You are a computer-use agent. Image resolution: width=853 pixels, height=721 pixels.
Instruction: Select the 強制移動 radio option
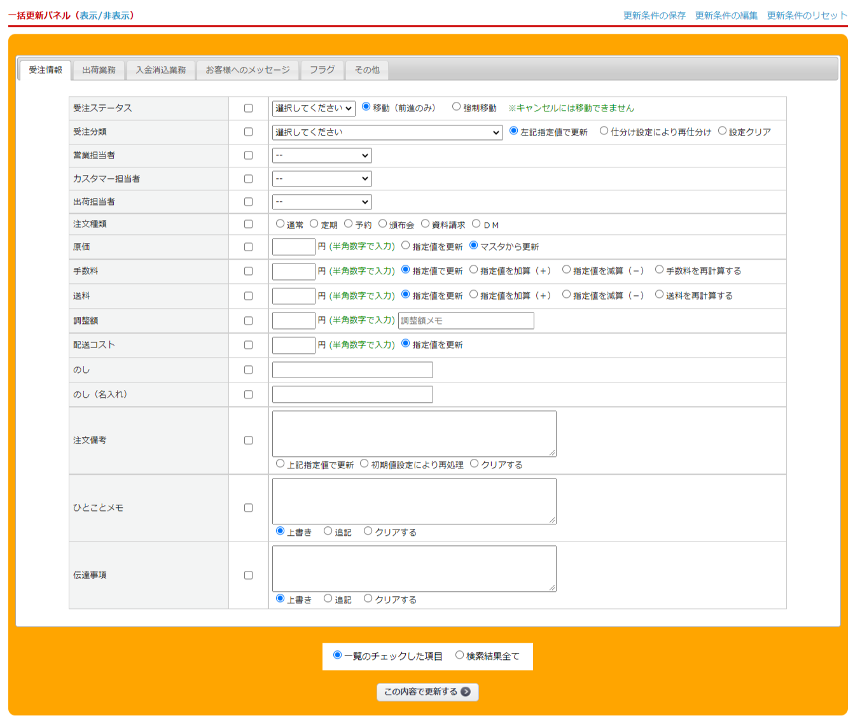click(x=456, y=107)
